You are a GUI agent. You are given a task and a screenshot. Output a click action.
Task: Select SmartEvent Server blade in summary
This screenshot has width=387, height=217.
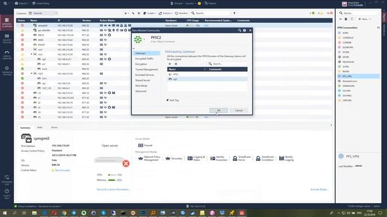pos(242,159)
